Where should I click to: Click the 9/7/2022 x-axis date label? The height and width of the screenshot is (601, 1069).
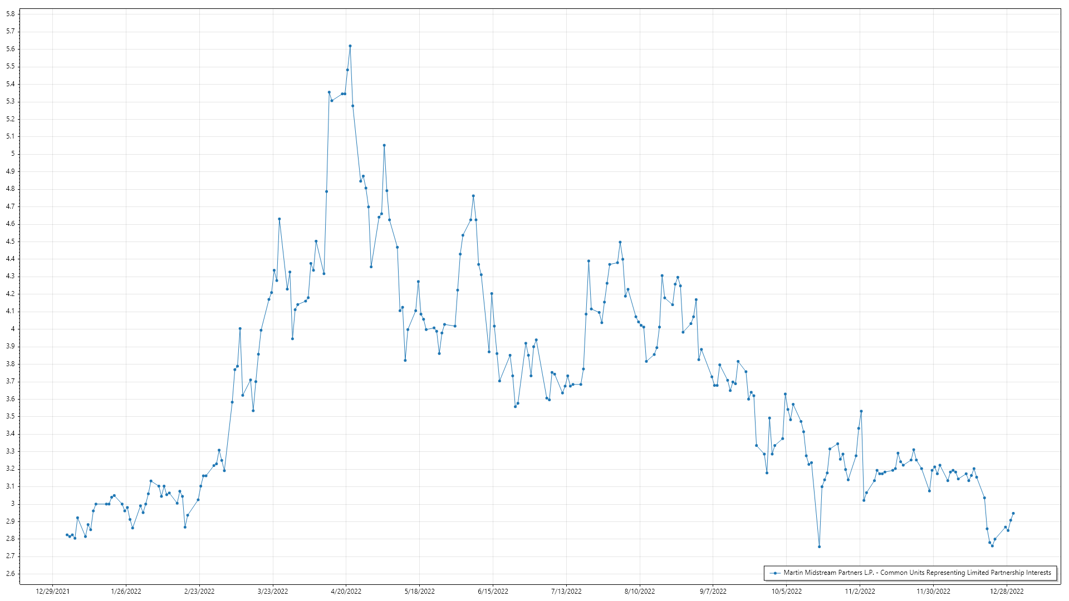[713, 591]
